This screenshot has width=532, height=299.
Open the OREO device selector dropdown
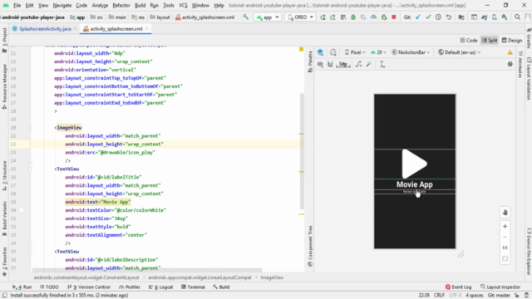coord(300,17)
